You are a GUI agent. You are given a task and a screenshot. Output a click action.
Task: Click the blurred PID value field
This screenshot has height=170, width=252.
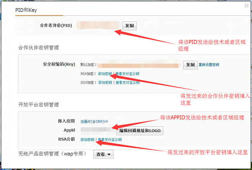[99, 26]
